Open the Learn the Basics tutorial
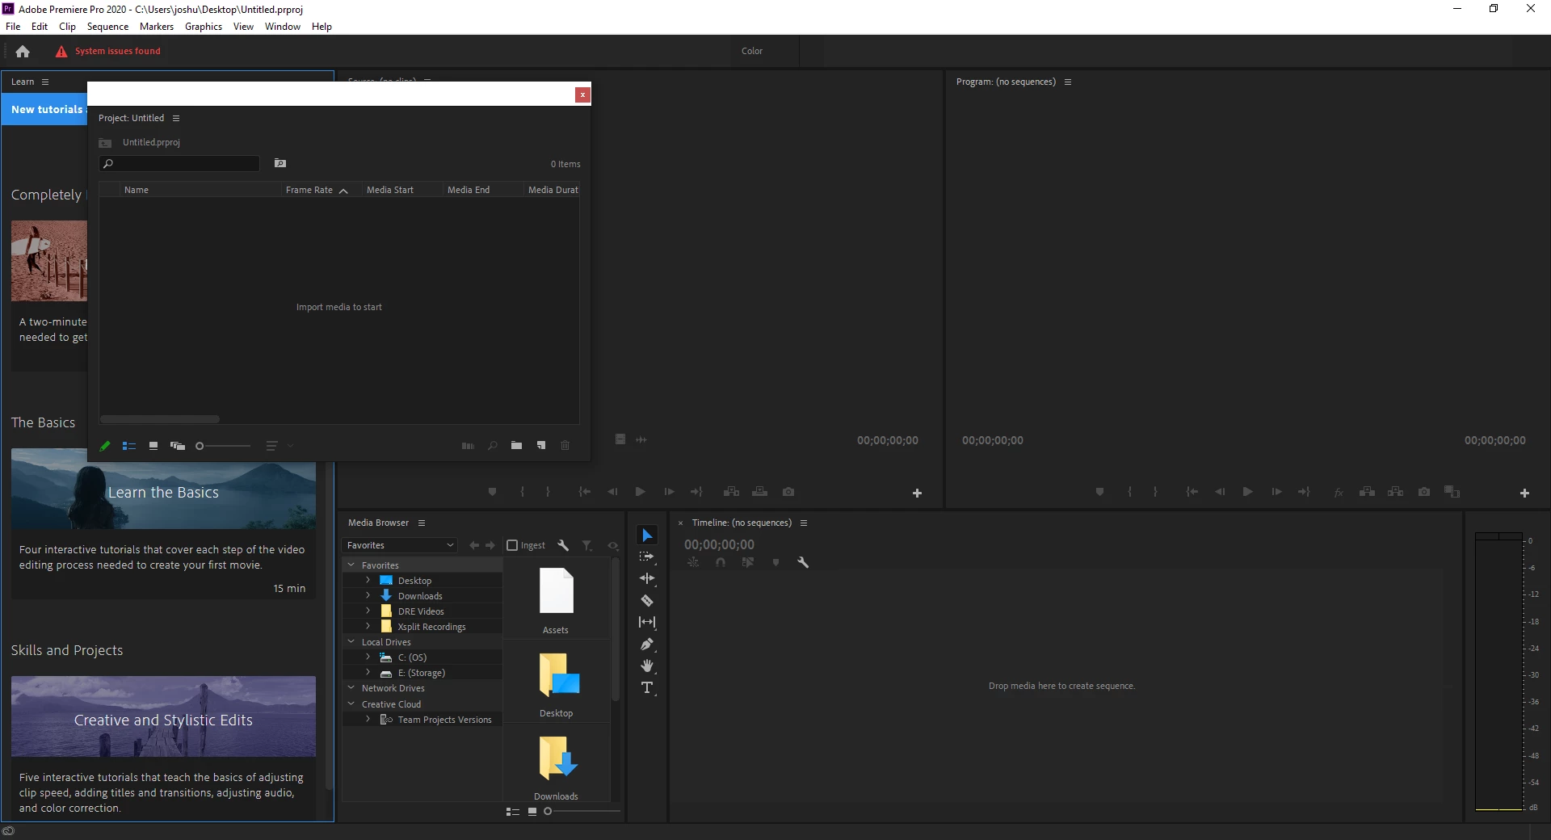Image resolution: width=1551 pixels, height=840 pixels. (163, 493)
